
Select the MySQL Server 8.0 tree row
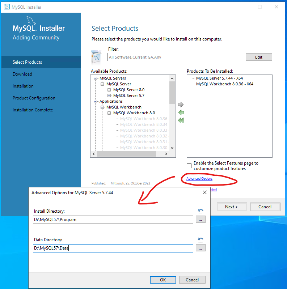[129, 90]
